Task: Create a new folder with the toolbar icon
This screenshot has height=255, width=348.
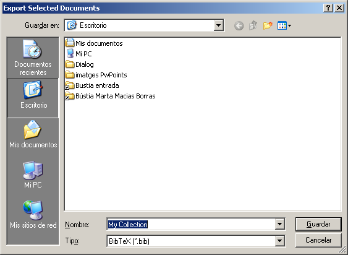Action: 268,26
